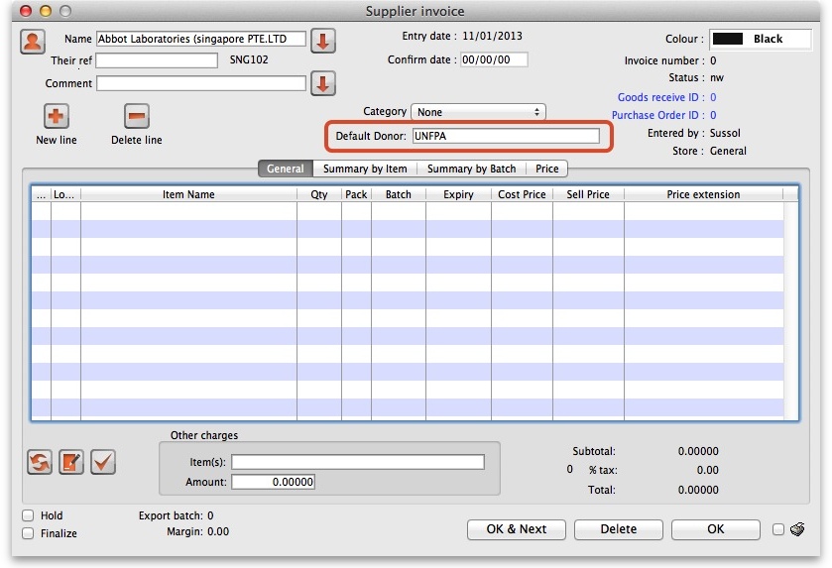Screen dimensions: 832x568
Task: Click the supplier contact person icon
Action: pyautogui.click(x=33, y=42)
